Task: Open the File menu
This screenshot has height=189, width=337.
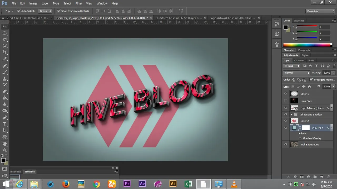Action: point(14,3)
